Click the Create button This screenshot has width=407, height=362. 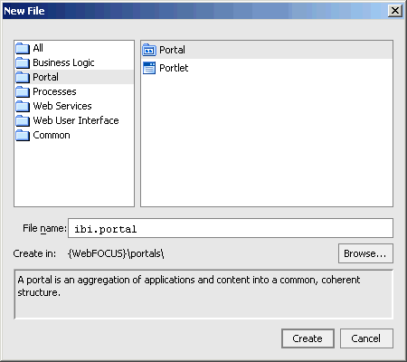pos(308,338)
